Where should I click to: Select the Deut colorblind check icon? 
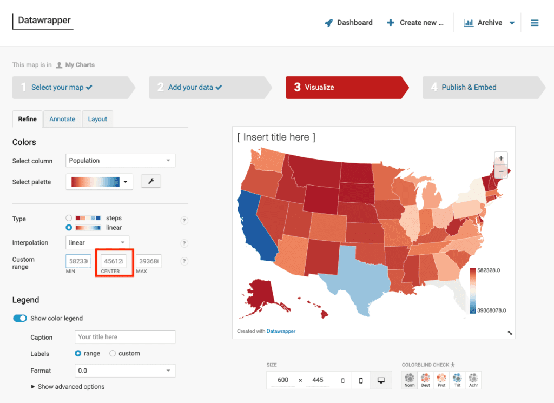tap(425, 379)
